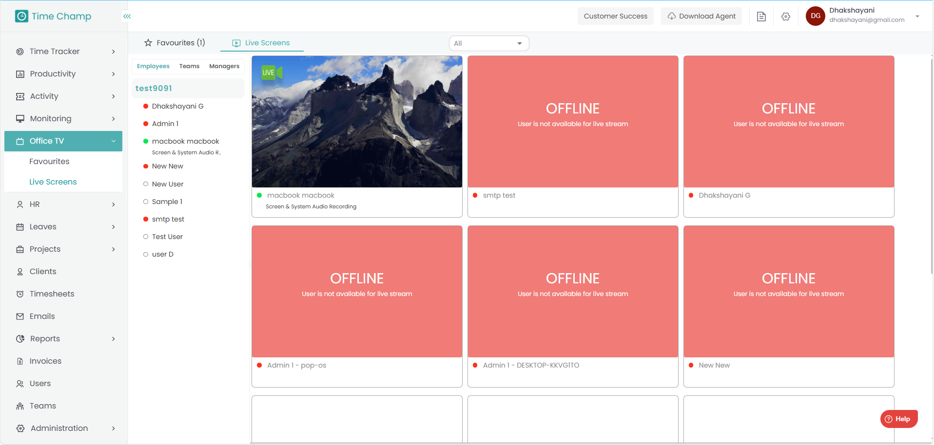
Task: Click the LIVE camera badge on stream
Action: 272,73
